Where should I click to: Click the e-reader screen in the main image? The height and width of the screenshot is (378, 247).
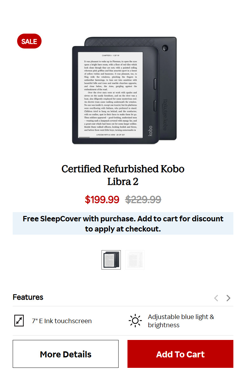tap(110, 94)
